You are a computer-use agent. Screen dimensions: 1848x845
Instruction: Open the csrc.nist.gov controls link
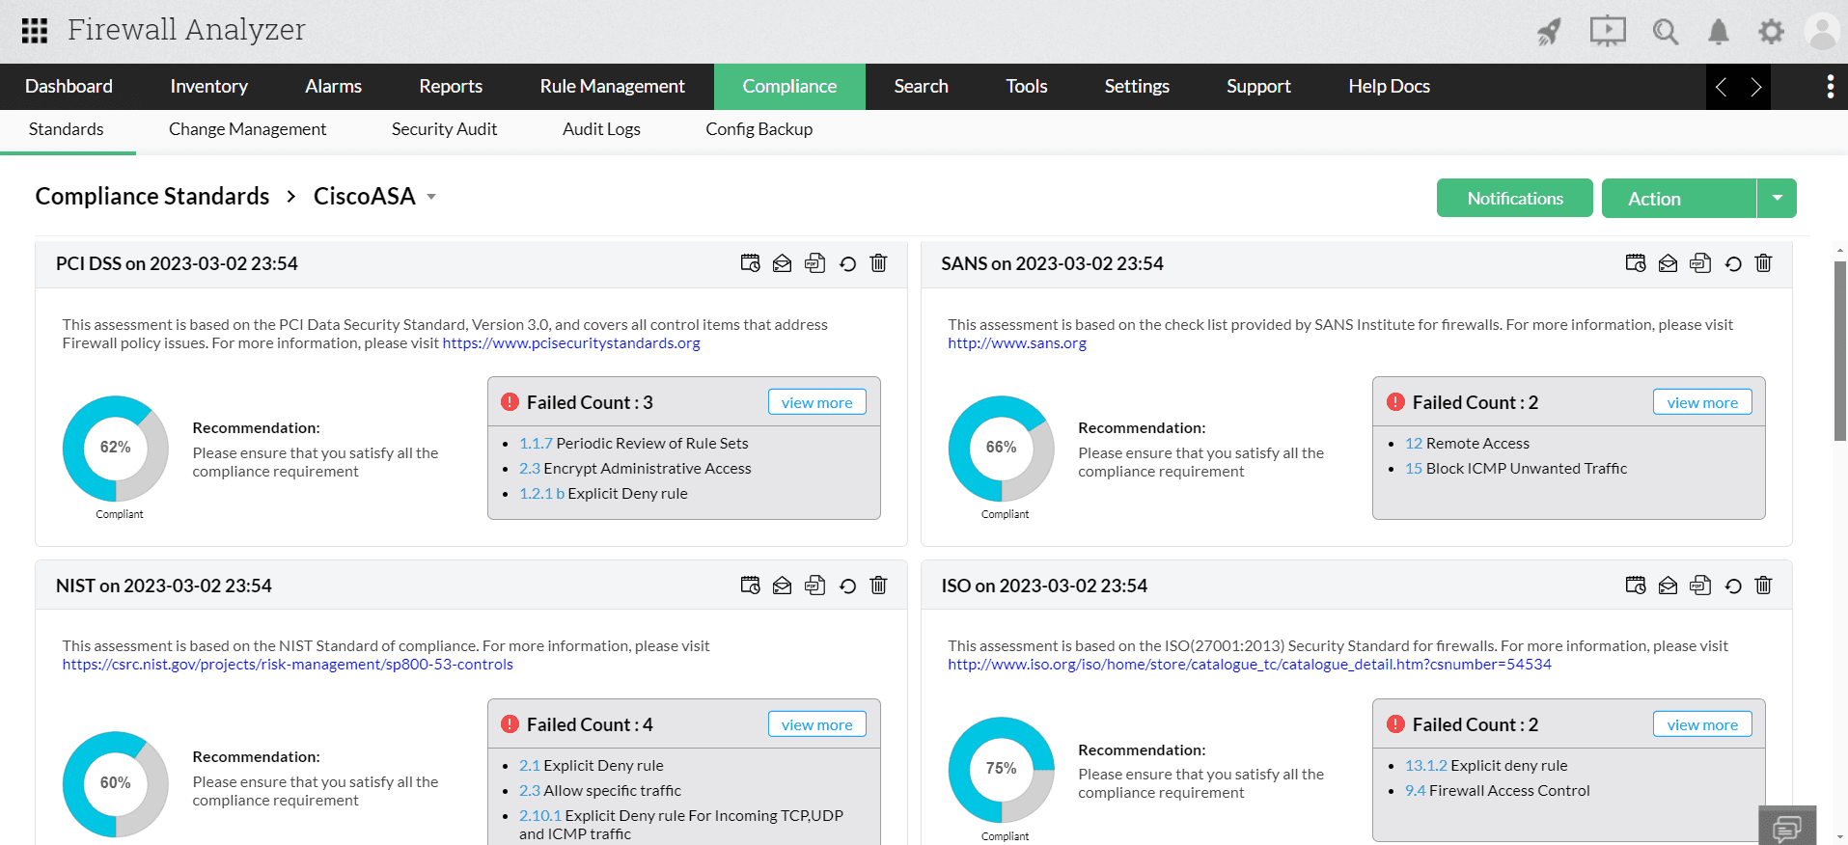click(288, 665)
